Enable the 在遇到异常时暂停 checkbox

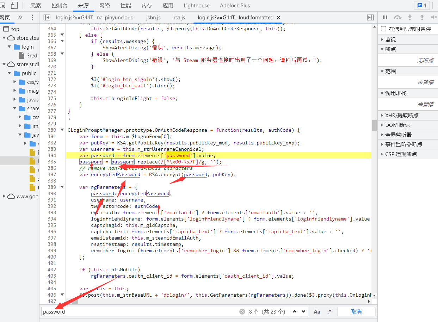click(x=384, y=29)
